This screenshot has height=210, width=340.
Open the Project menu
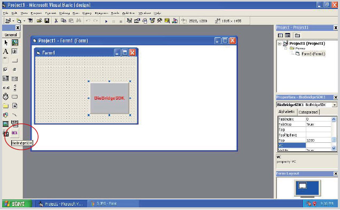pyautogui.click(x=36, y=13)
